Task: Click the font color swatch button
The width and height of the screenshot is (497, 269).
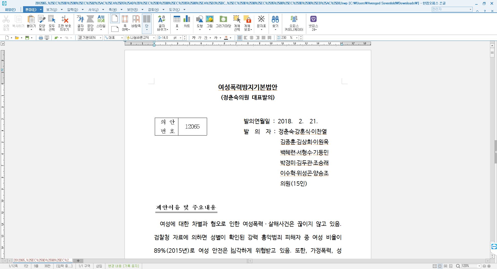Action: point(226,38)
